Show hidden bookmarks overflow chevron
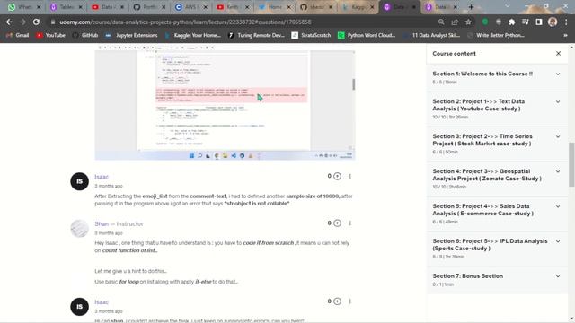Screen dimensions: 575x323 coord(565,35)
